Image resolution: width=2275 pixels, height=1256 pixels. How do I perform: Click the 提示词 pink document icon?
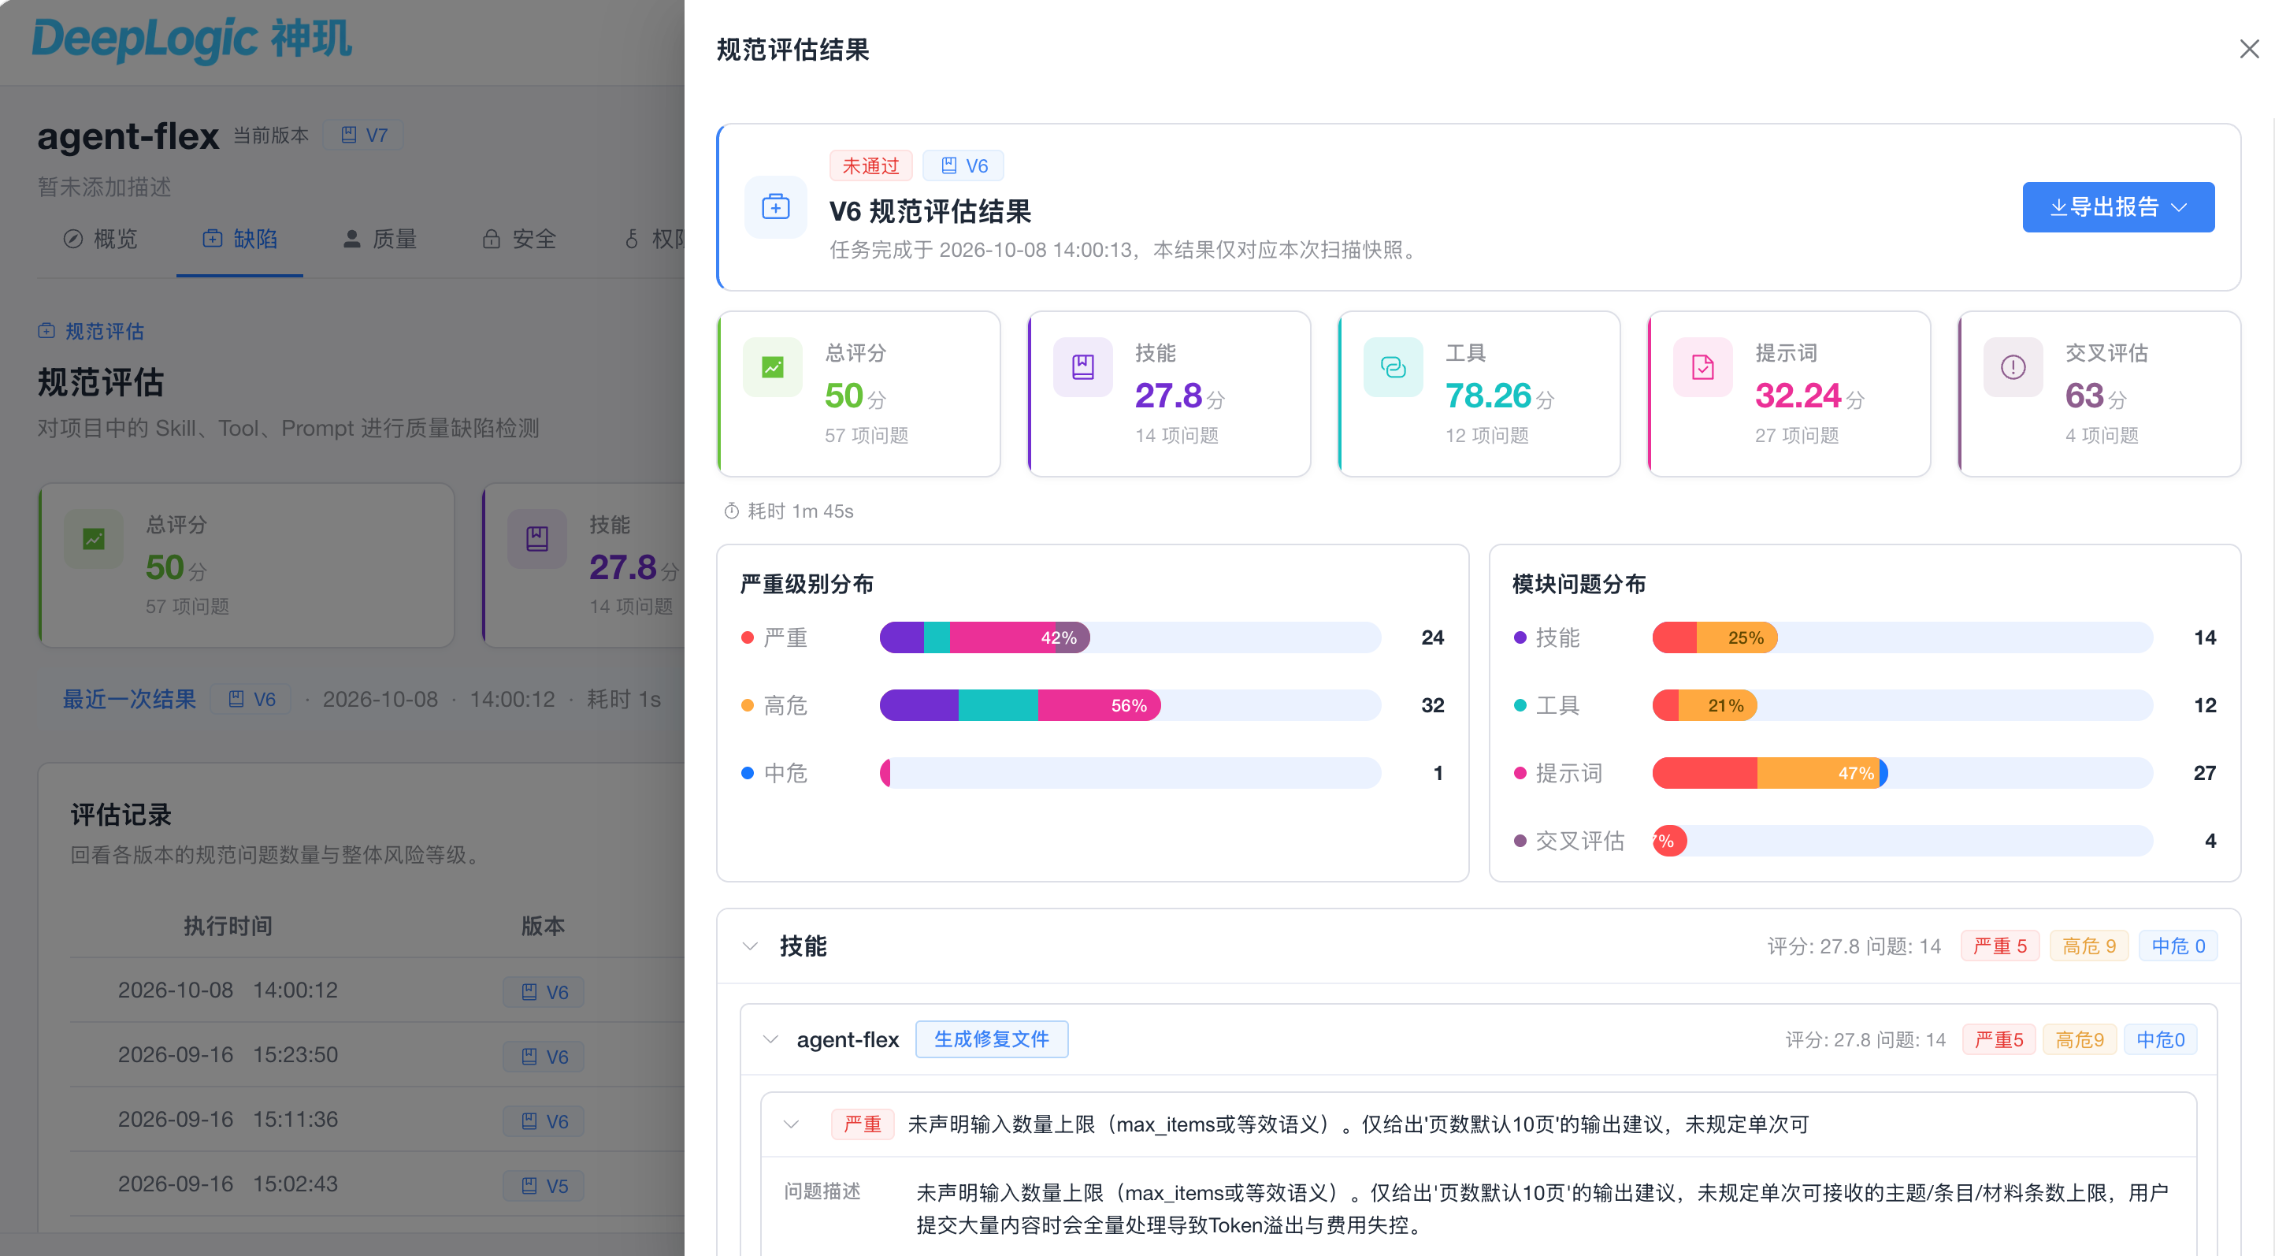pos(1703,367)
